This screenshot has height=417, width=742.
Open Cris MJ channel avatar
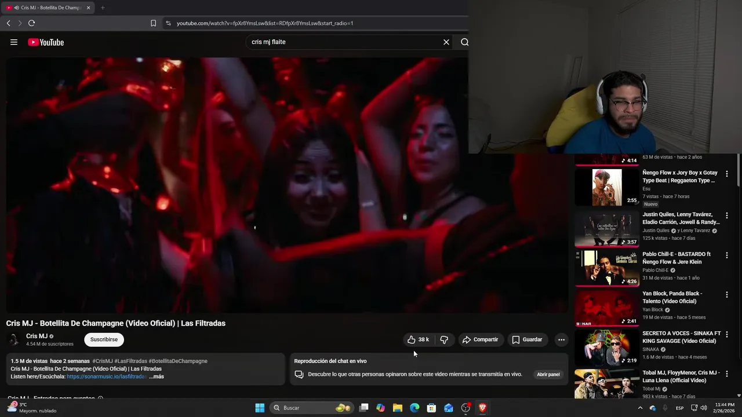[13, 340]
